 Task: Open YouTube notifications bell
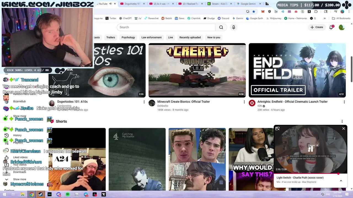click(331, 27)
